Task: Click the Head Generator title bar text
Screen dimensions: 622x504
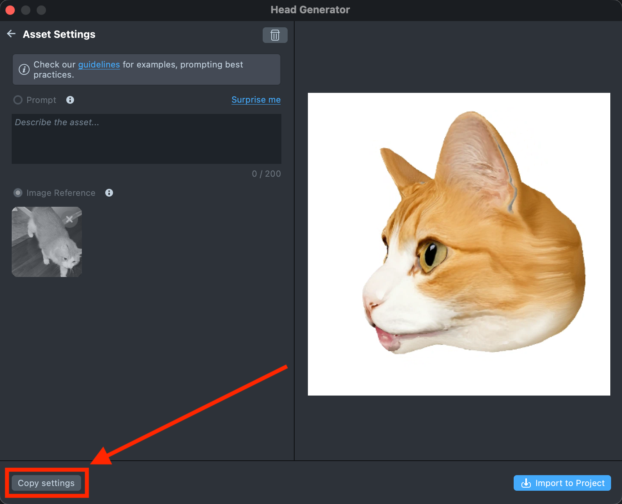Action: [x=310, y=10]
